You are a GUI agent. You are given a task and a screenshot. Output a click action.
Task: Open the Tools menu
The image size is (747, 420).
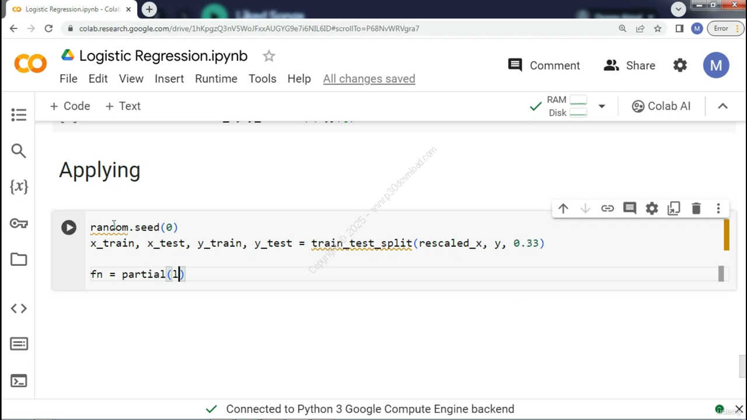pos(263,79)
